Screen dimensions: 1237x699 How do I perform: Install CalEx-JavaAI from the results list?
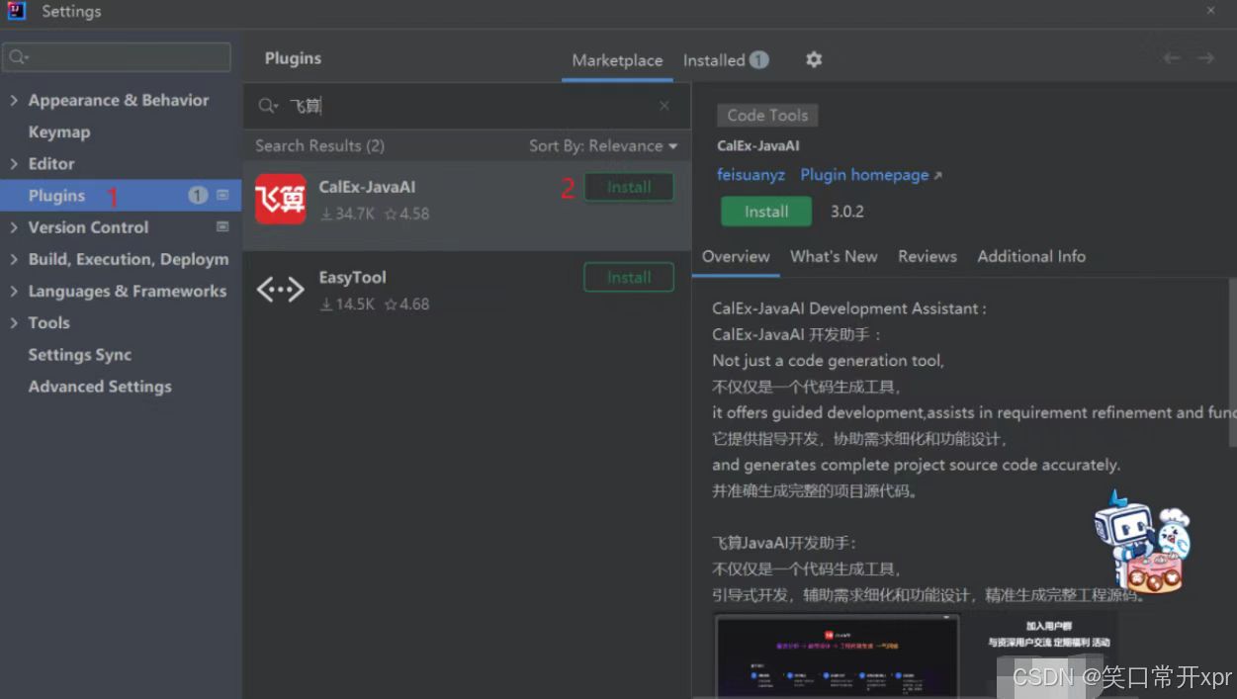coord(629,187)
